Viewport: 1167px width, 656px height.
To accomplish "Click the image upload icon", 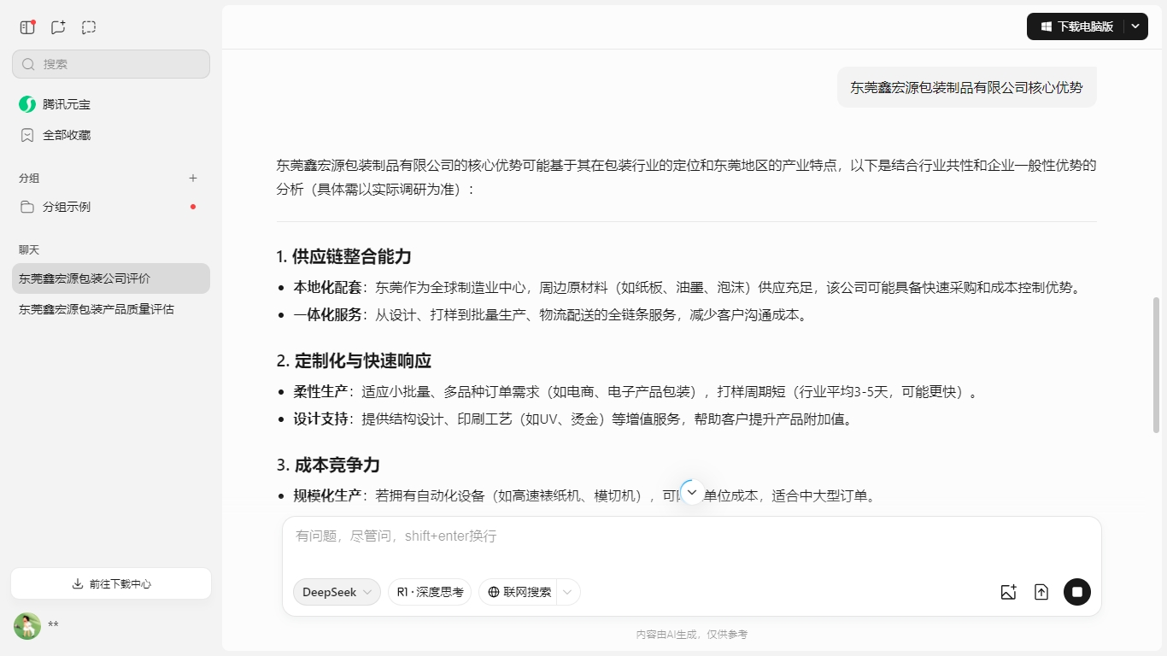I will (x=1008, y=592).
